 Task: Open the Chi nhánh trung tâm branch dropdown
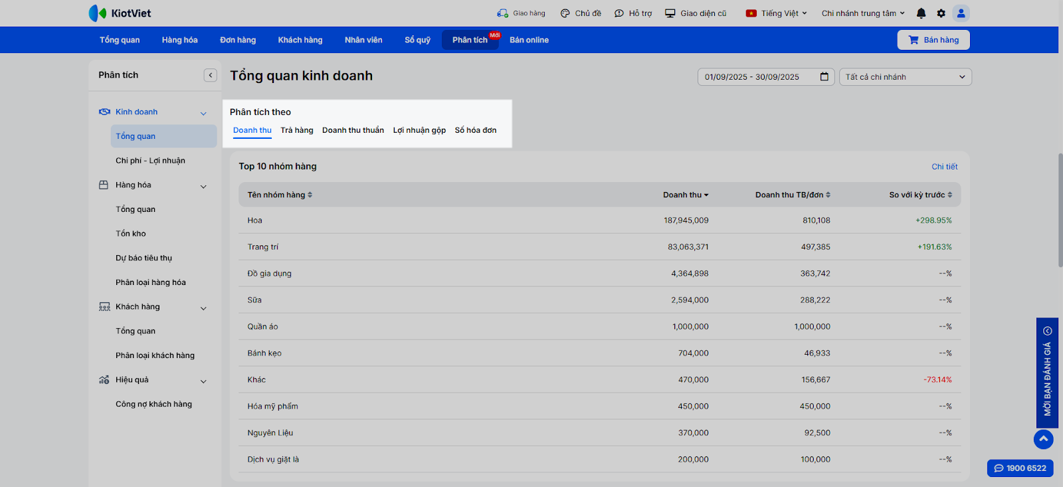pos(863,13)
